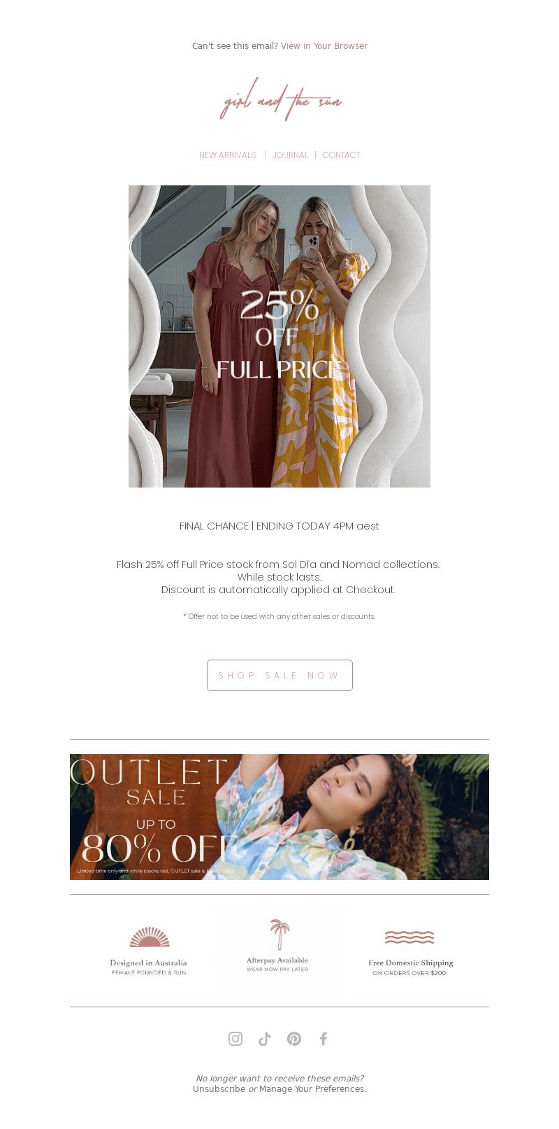Open Manage Your Preferences link
Image resolution: width=559 pixels, height=1129 pixels.
(x=312, y=1089)
